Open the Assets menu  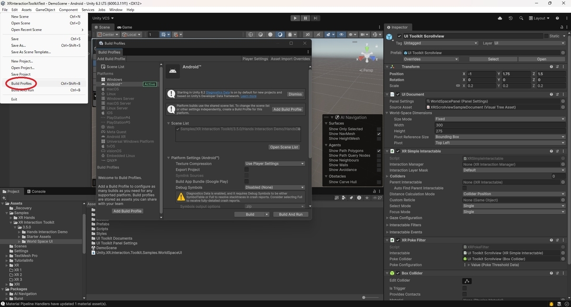pyautogui.click(x=27, y=10)
